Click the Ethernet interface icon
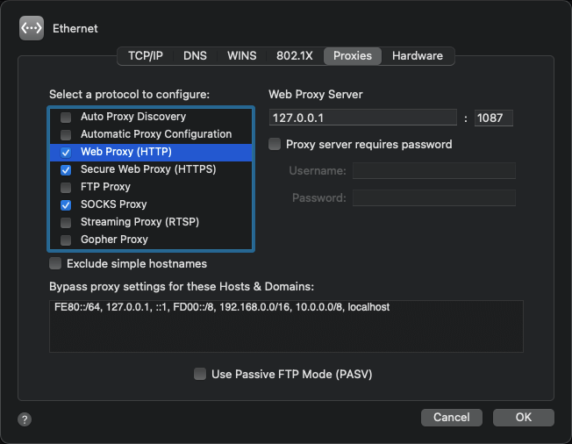Viewport: 572px width, 444px height. point(32,28)
